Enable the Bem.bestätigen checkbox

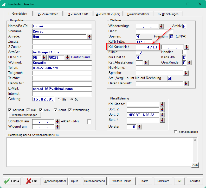coord(176,132)
